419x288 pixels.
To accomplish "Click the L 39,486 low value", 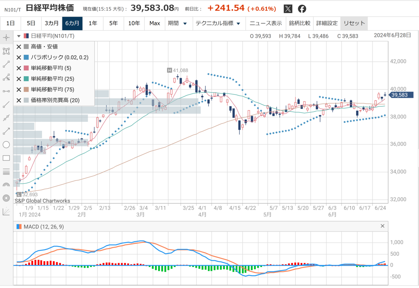I will 319,36.
